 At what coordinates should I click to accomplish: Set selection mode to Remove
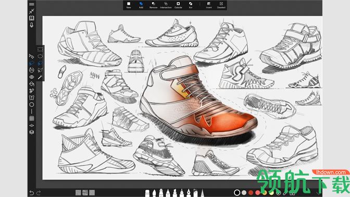(153, 5)
